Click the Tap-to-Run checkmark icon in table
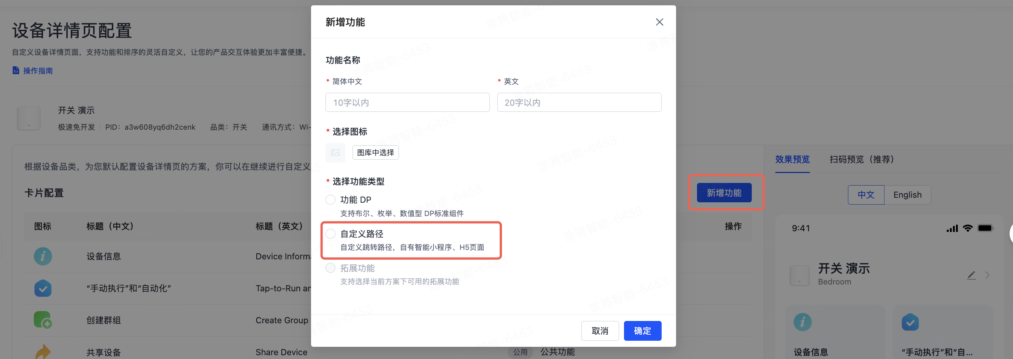The height and width of the screenshot is (359, 1013). 43,288
